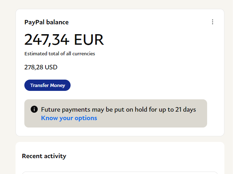Click the Estimated total of all currencies text
Image resolution: width=241 pixels, height=174 pixels.
(60, 54)
